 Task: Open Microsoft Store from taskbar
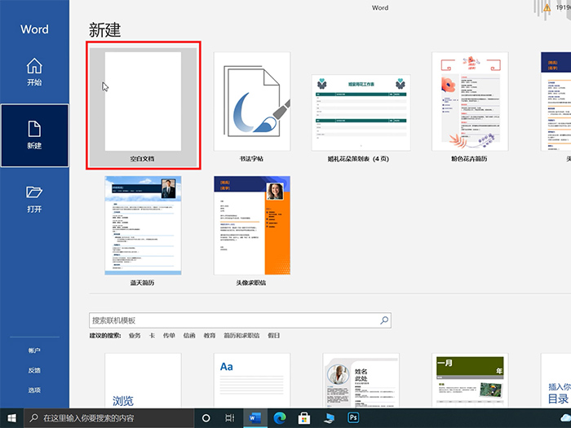tap(304, 418)
